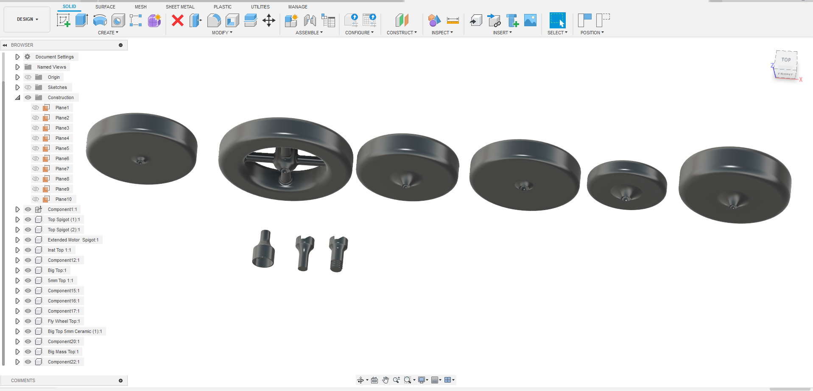This screenshot has height=391, width=813.
Task: Click the Move/Copy arrows icon
Action: 269,20
